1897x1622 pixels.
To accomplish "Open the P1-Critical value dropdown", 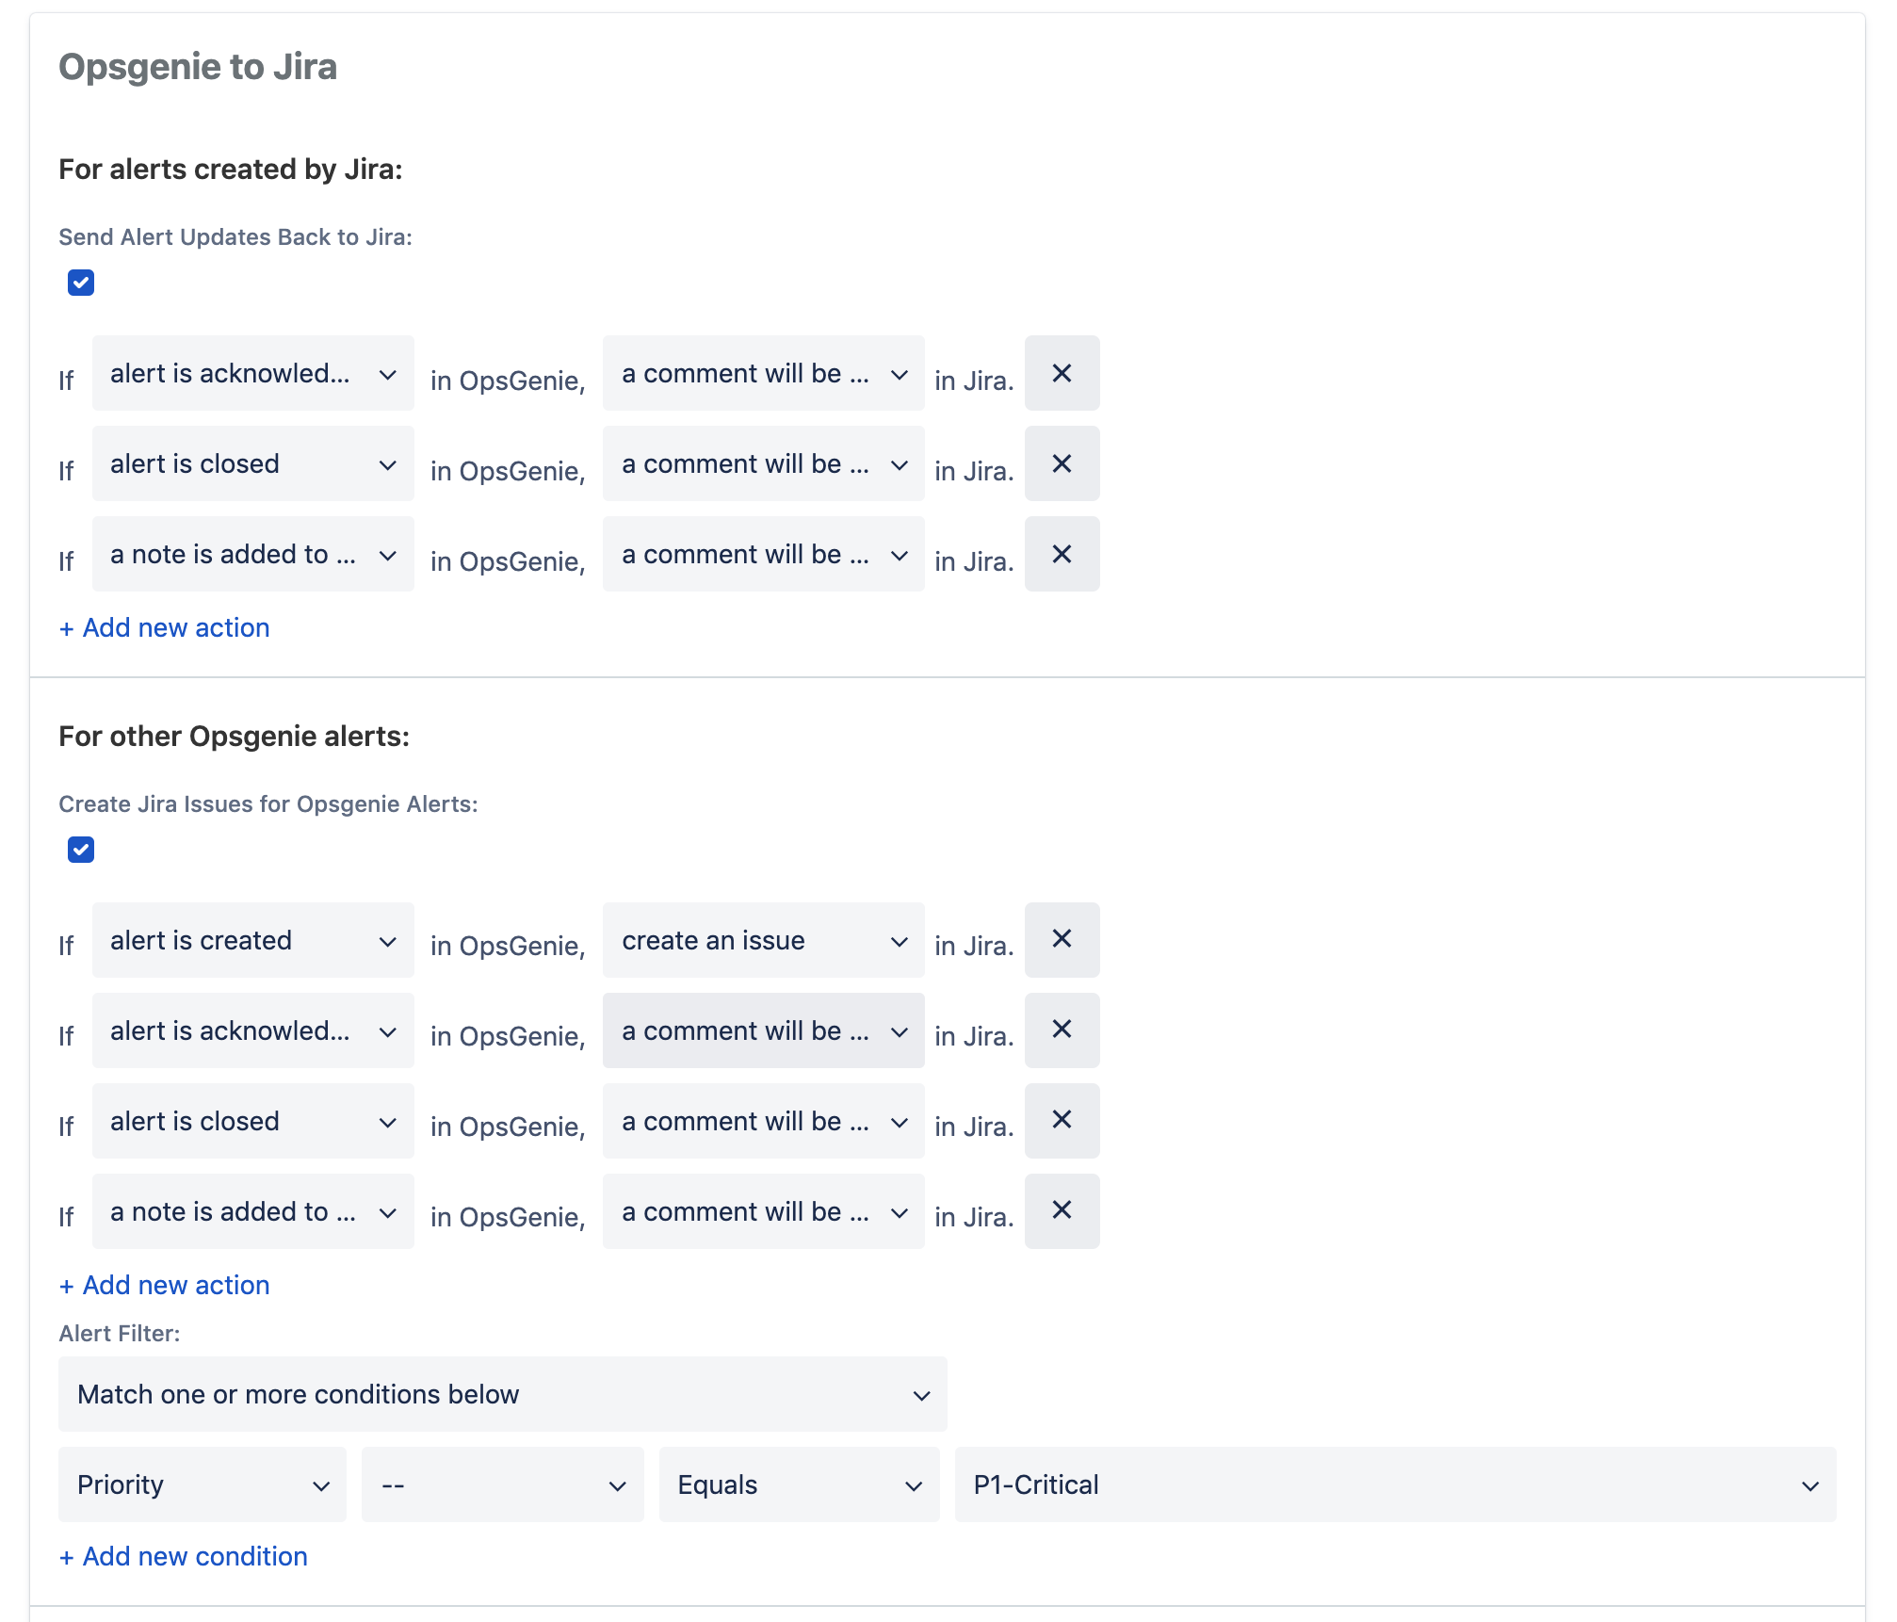I will tap(1394, 1485).
